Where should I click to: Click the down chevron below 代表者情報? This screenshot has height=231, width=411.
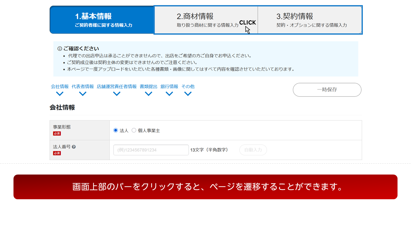click(x=83, y=94)
